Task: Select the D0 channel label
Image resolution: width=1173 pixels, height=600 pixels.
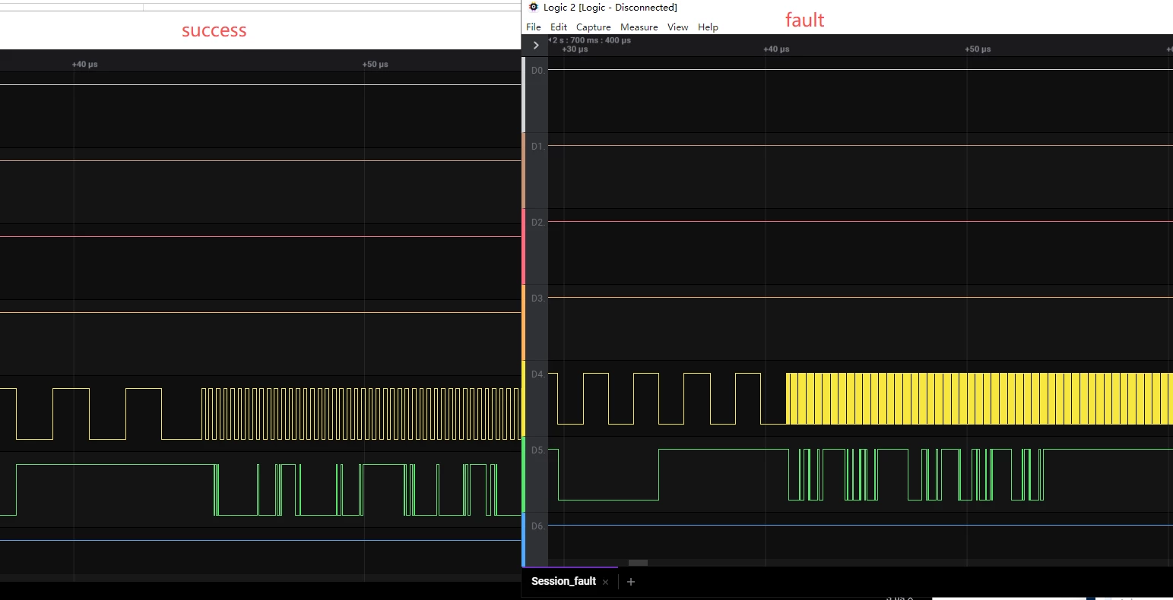Action: click(x=537, y=71)
